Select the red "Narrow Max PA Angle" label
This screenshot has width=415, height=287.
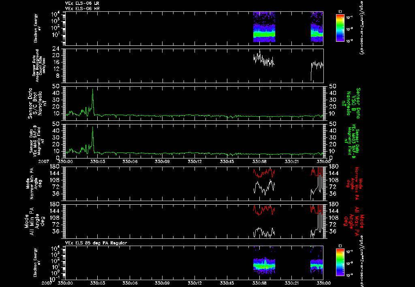[355, 183]
